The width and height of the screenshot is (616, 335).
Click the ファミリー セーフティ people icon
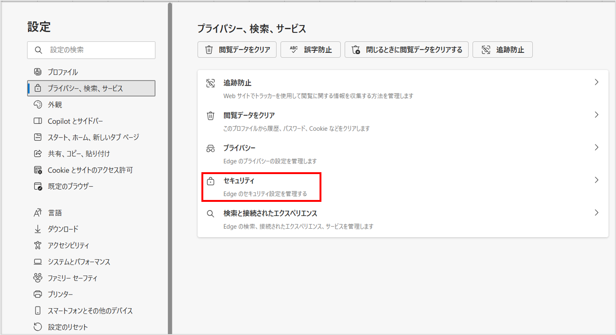38,278
